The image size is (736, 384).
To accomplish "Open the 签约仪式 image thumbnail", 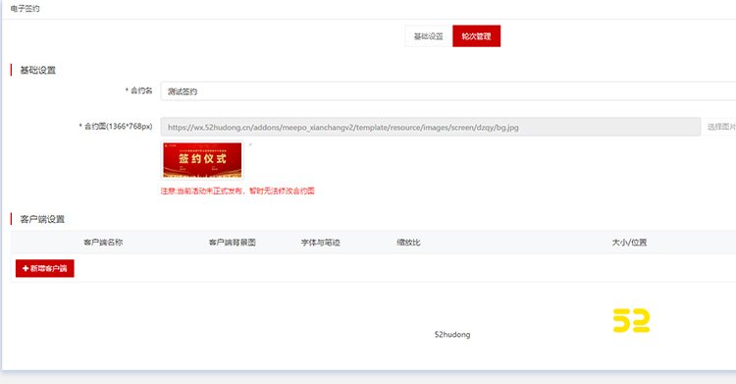I will click(x=202, y=160).
